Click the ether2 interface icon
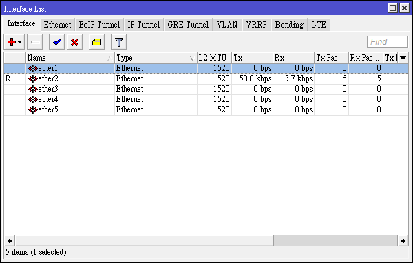This screenshot has height=263, width=413. [x=33, y=78]
